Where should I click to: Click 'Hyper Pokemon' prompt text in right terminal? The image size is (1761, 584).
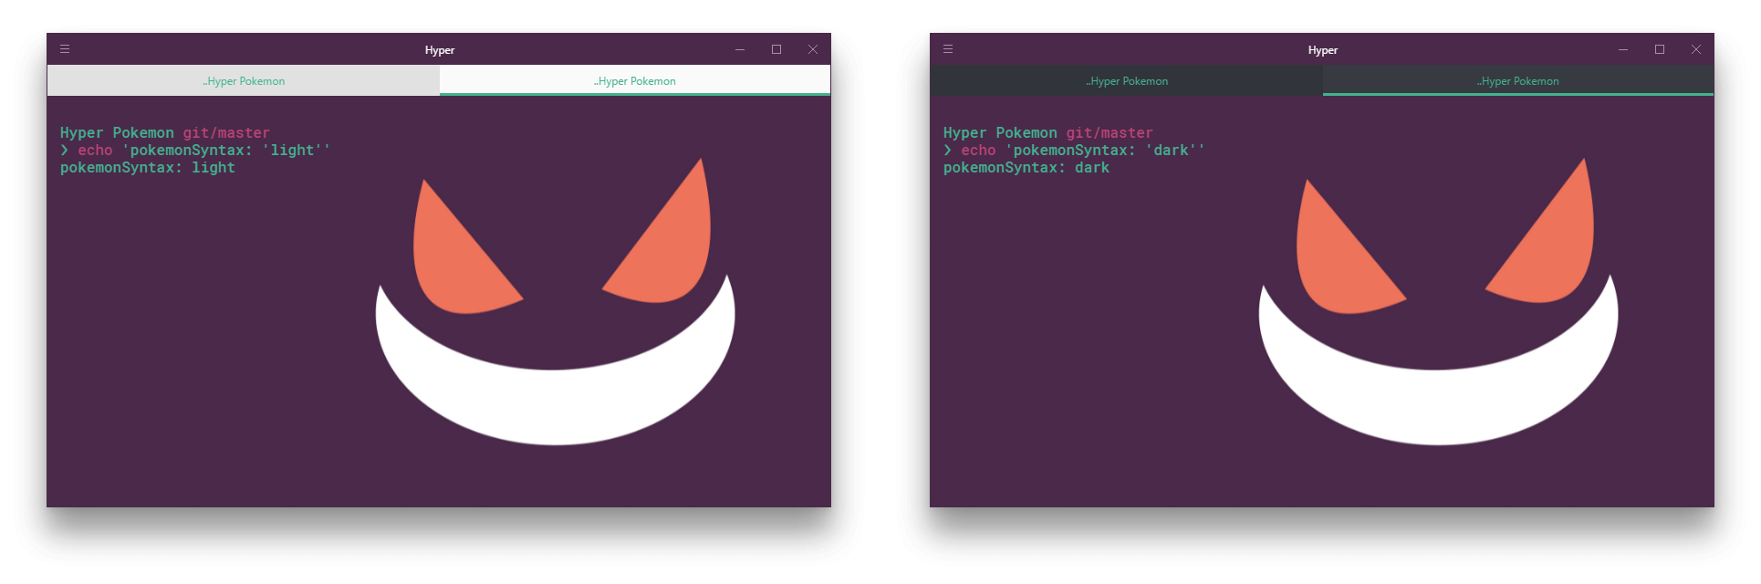(1000, 133)
